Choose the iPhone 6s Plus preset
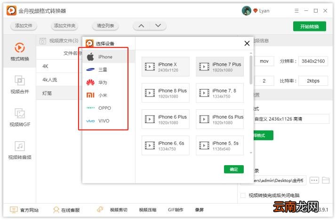 (220, 119)
